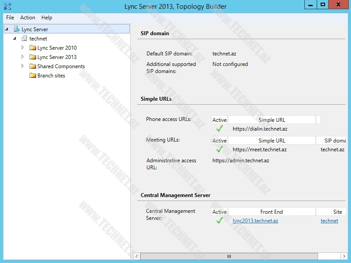
Task: Expand the Lync Server 2010 node
Action: tap(22, 47)
